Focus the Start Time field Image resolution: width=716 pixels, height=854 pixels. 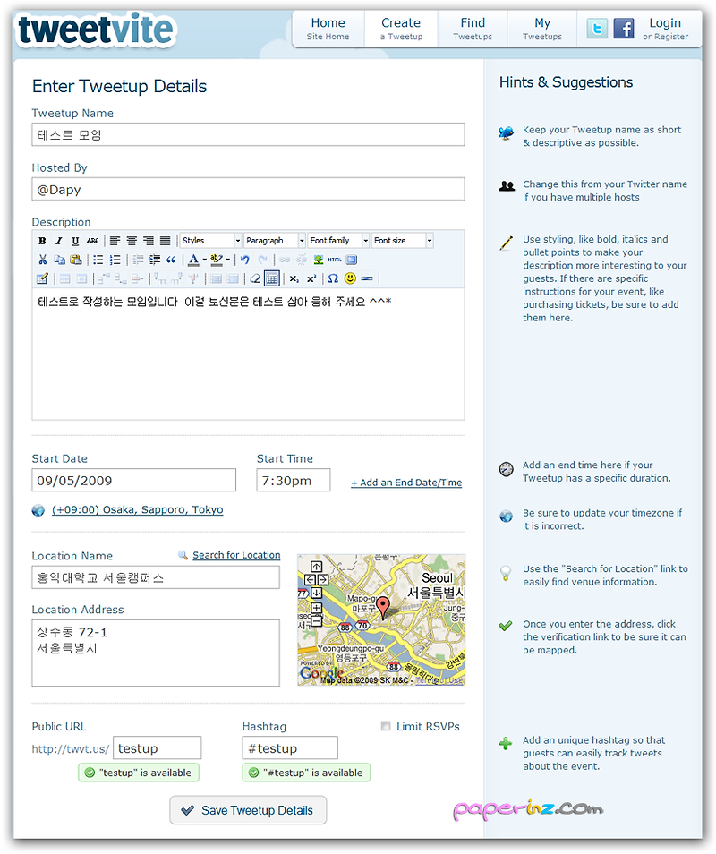294,481
